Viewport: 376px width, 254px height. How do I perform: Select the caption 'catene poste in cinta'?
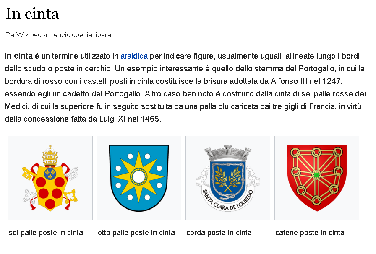pos(310,233)
